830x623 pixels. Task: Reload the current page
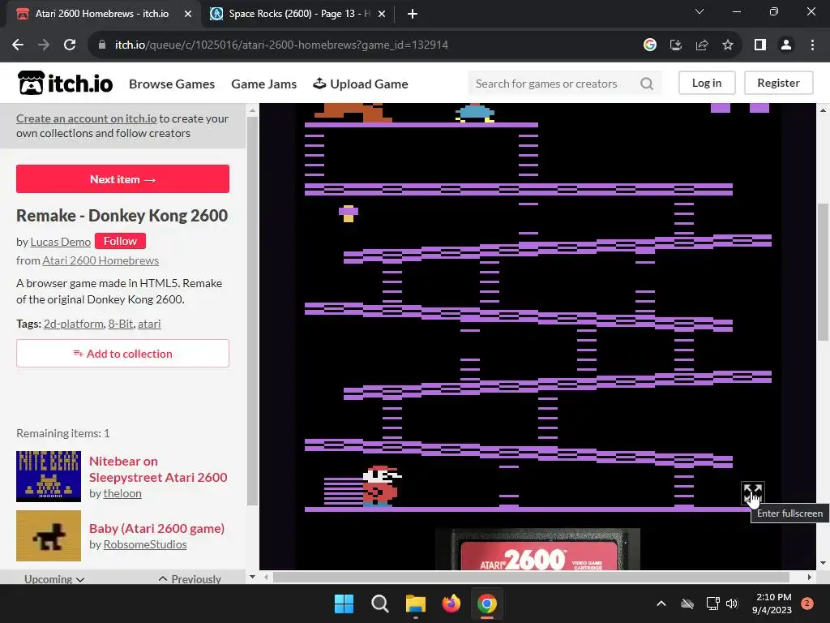(70, 45)
